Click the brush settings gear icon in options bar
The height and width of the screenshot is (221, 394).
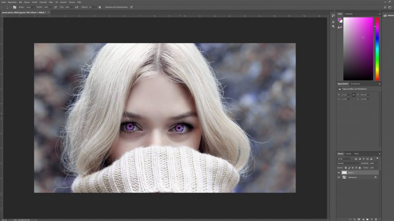click(x=100, y=7)
